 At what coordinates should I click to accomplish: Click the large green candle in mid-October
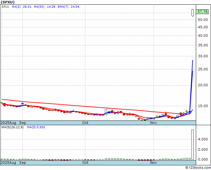(x=106, y=112)
